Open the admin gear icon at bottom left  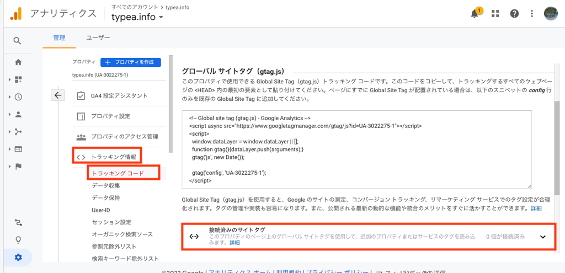[18, 257]
